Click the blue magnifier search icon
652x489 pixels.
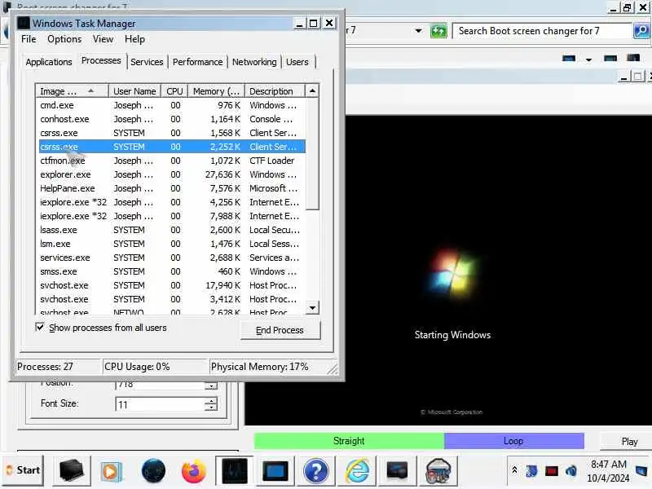[641, 31]
